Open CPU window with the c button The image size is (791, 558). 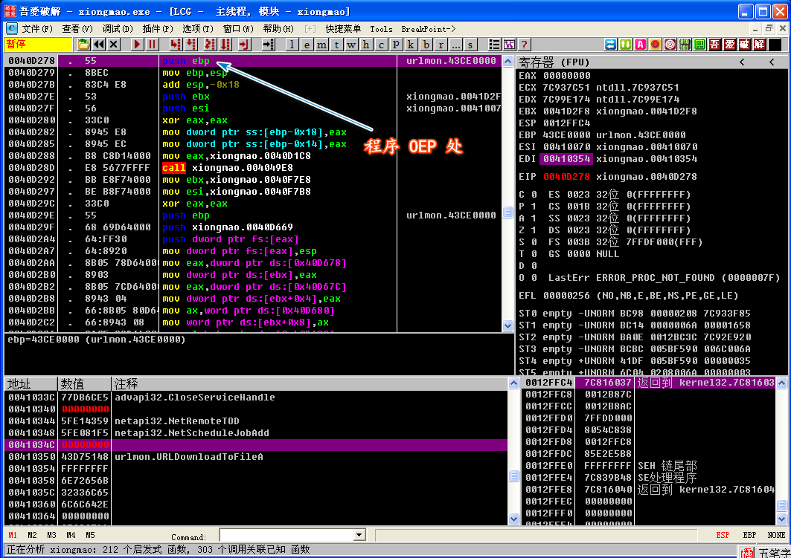(x=381, y=45)
